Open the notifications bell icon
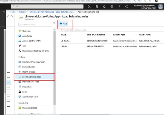Screen dimensions: 164x115 pyautogui.click(x=104, y=7)
